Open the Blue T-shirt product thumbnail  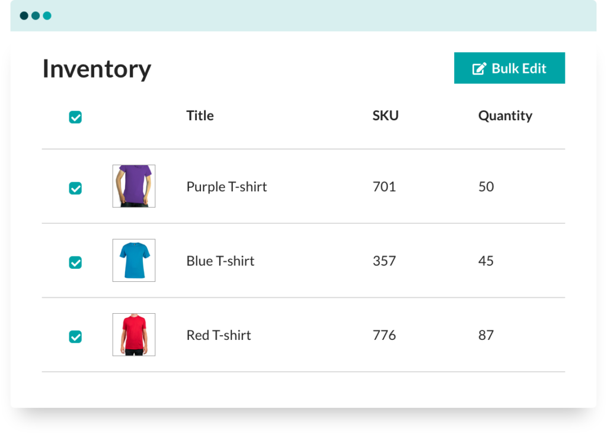click(x=134, y=261)
